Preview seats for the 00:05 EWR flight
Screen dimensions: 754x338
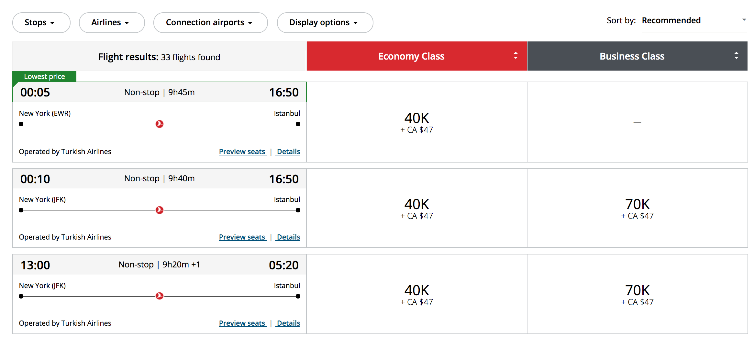click(x=242, y=152)
